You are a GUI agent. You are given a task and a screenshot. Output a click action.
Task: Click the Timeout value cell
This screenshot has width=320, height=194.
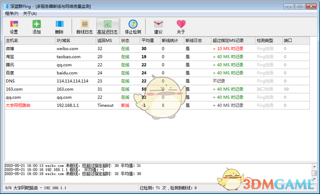tap(105, 105)
